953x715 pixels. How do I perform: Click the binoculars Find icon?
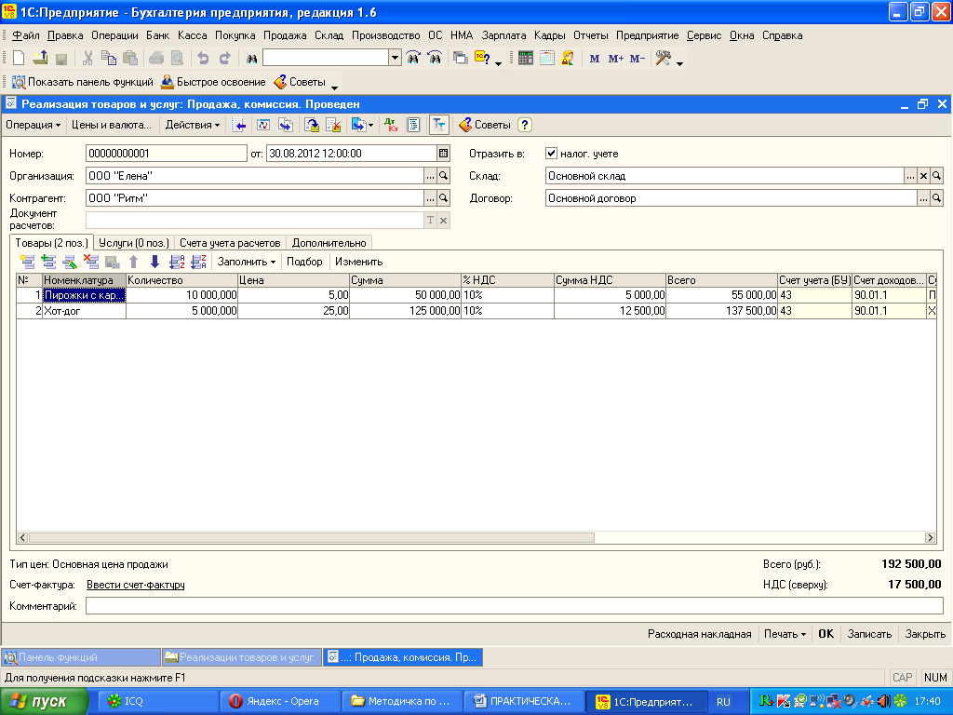251,59
